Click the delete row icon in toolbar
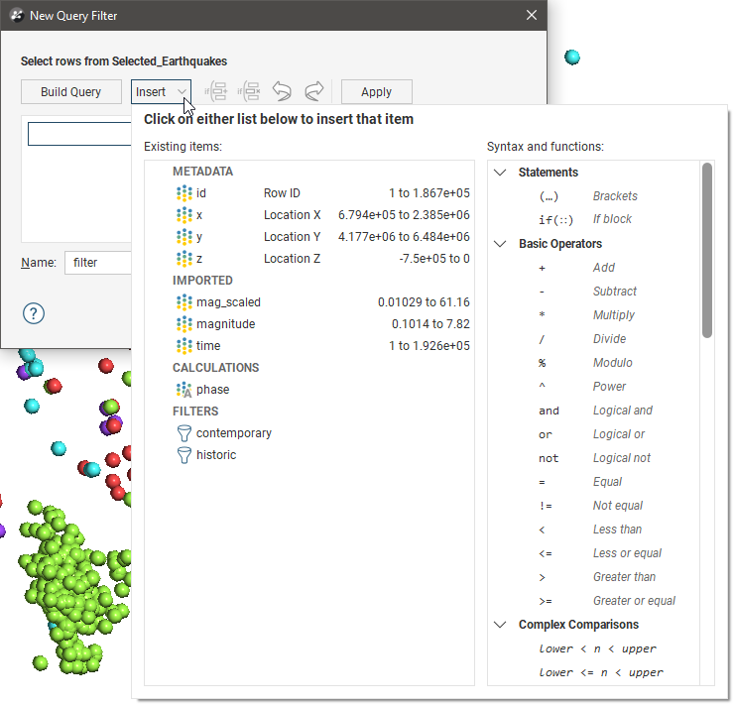735x707 pixels. [x=249, y=92]
